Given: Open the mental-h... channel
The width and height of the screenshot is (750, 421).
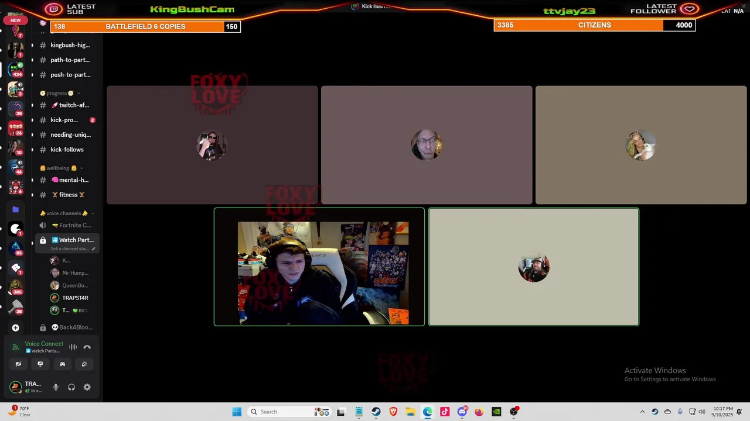Looking at the screenshot, I should coord(67,180).
